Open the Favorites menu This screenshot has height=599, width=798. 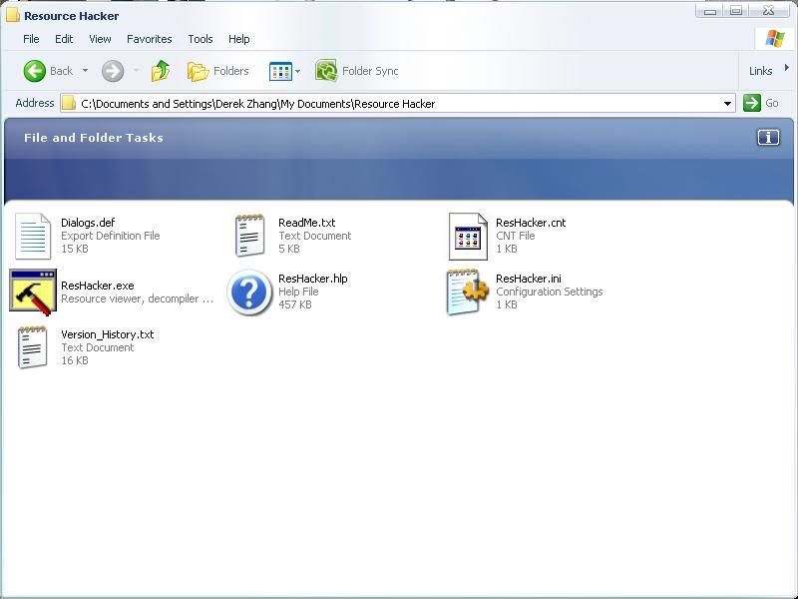tap(149, 39)
